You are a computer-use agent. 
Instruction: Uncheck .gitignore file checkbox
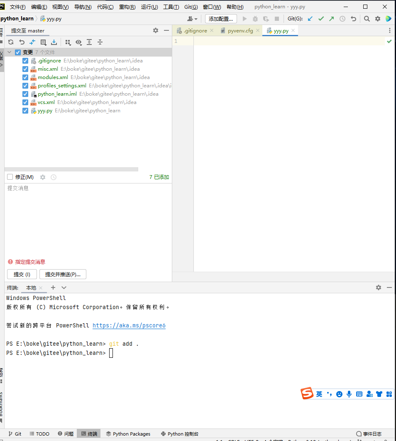tap(25, 61)
